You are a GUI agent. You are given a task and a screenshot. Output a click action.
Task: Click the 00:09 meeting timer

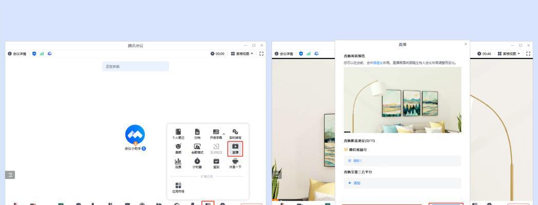pyautogui.click(x=218, y=54)
